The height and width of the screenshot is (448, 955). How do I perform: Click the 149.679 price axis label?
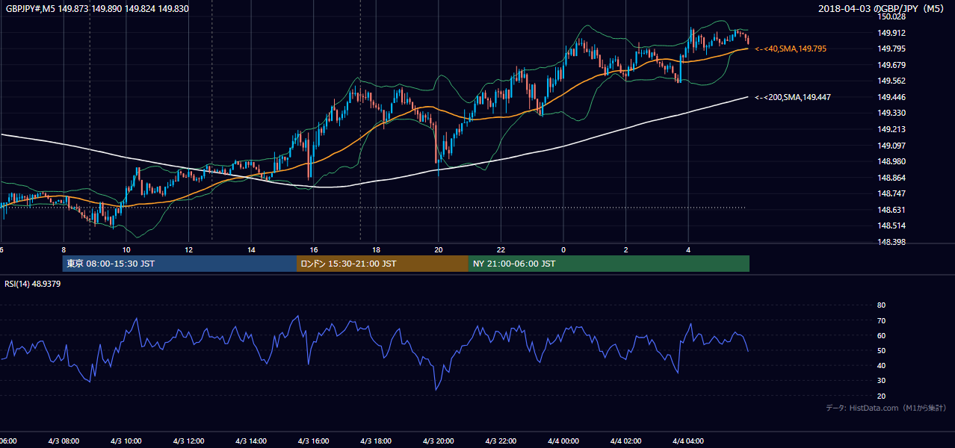[x=891, y=65]
